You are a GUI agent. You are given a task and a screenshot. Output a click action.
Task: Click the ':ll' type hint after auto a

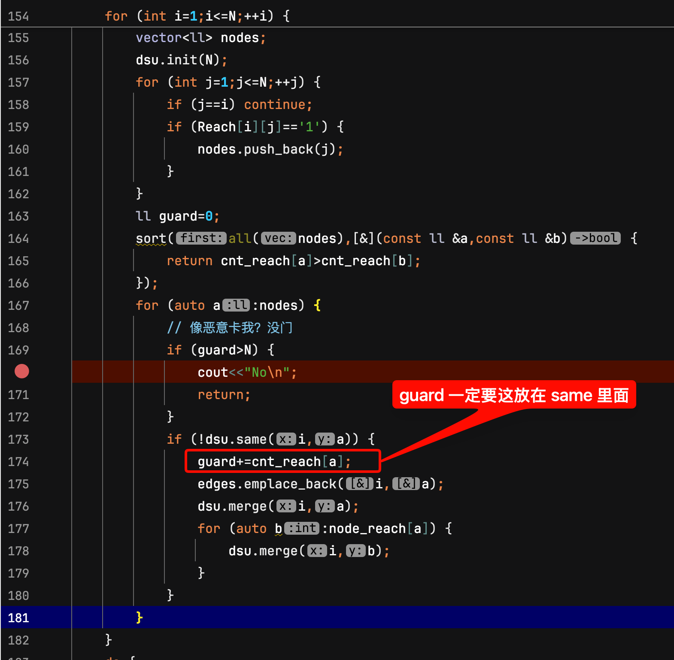click(236, 305)
